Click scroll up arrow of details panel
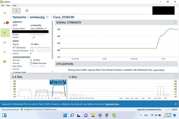 [x=52, y=21]
